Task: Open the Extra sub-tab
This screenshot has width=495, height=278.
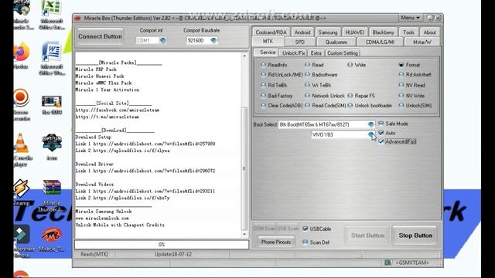Action: pyautogui.click(x=316, y=53)
